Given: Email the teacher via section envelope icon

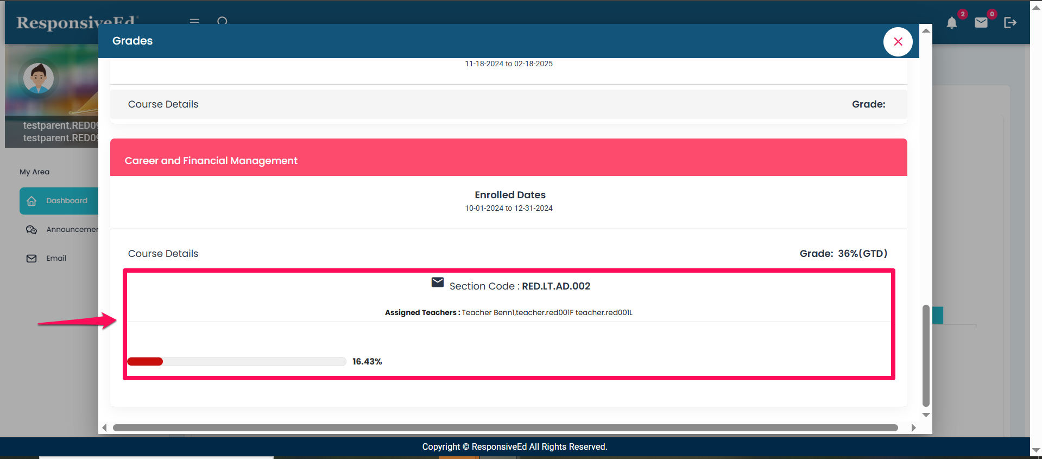Looking at the screenshot, I should pyautogui.click(x=437, y=282).
